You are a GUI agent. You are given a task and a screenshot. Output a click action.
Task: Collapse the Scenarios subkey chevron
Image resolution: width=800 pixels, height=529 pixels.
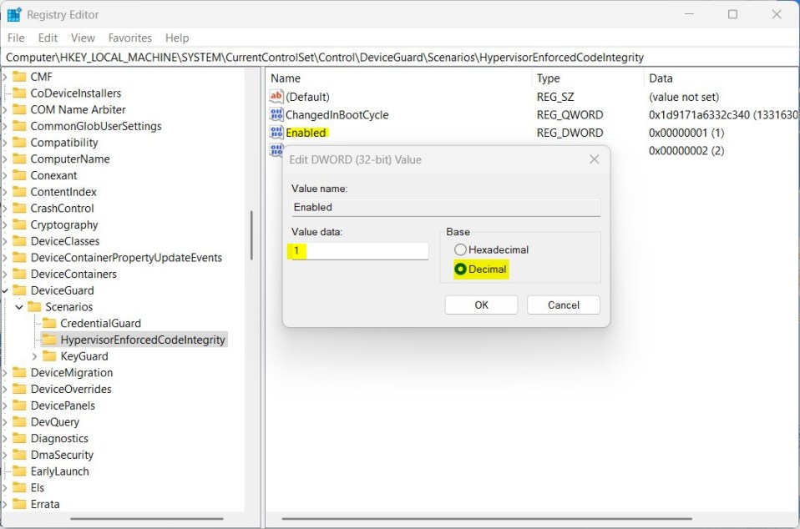pos(19,307)
